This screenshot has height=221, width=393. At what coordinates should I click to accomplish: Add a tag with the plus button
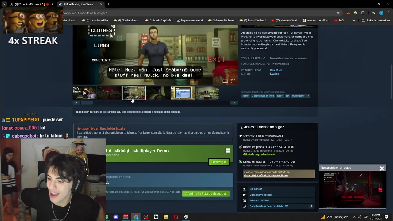coord(308,96)
